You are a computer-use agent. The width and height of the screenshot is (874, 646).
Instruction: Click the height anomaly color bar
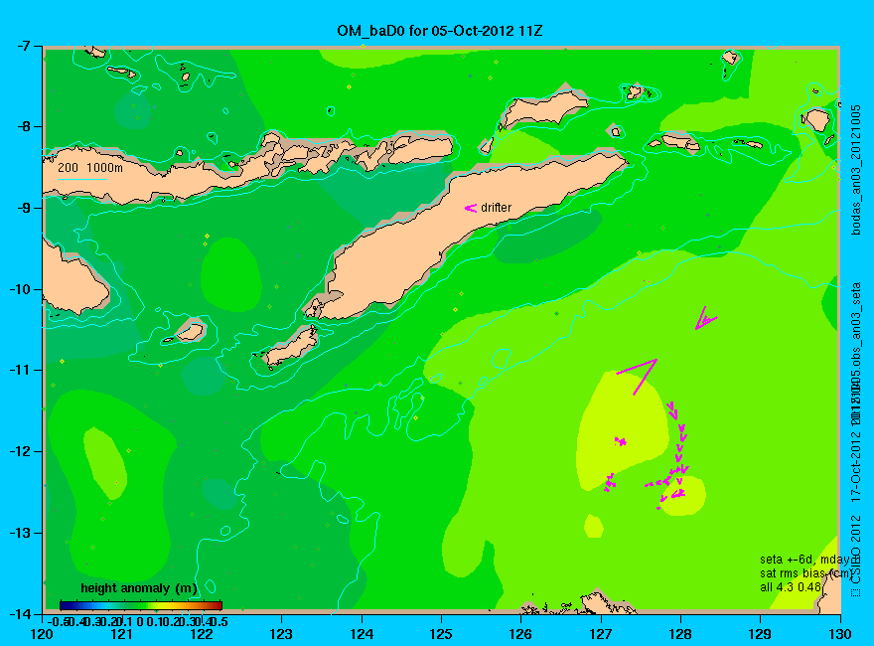141,605
